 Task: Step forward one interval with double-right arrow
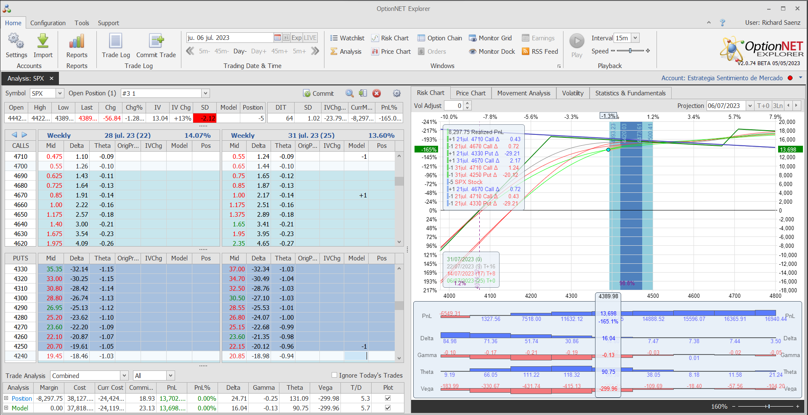[x=315, y=51]
